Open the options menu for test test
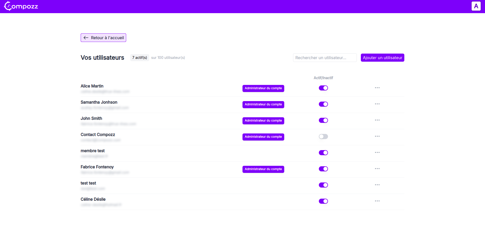This screenshot has height=231, width=485. pos(377,185)
